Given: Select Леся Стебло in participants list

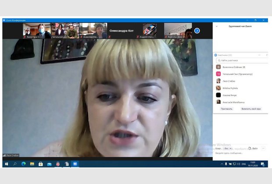Looking at the screenshot, I should (241, 81).
